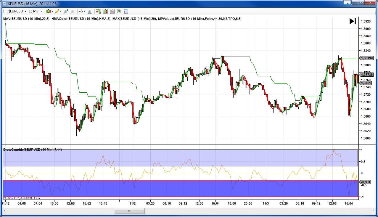378x217 pixels.
Task: Click the zoom out magnifier icon
Action: point(73,11)
